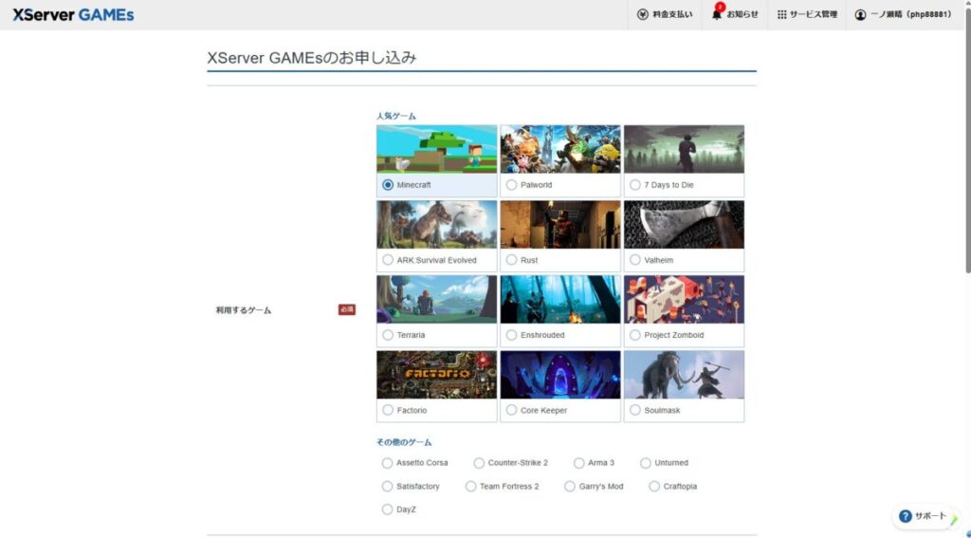Screen dimensions: 971x538
Task: Choose Craftopia radio option
Action: 654,487
